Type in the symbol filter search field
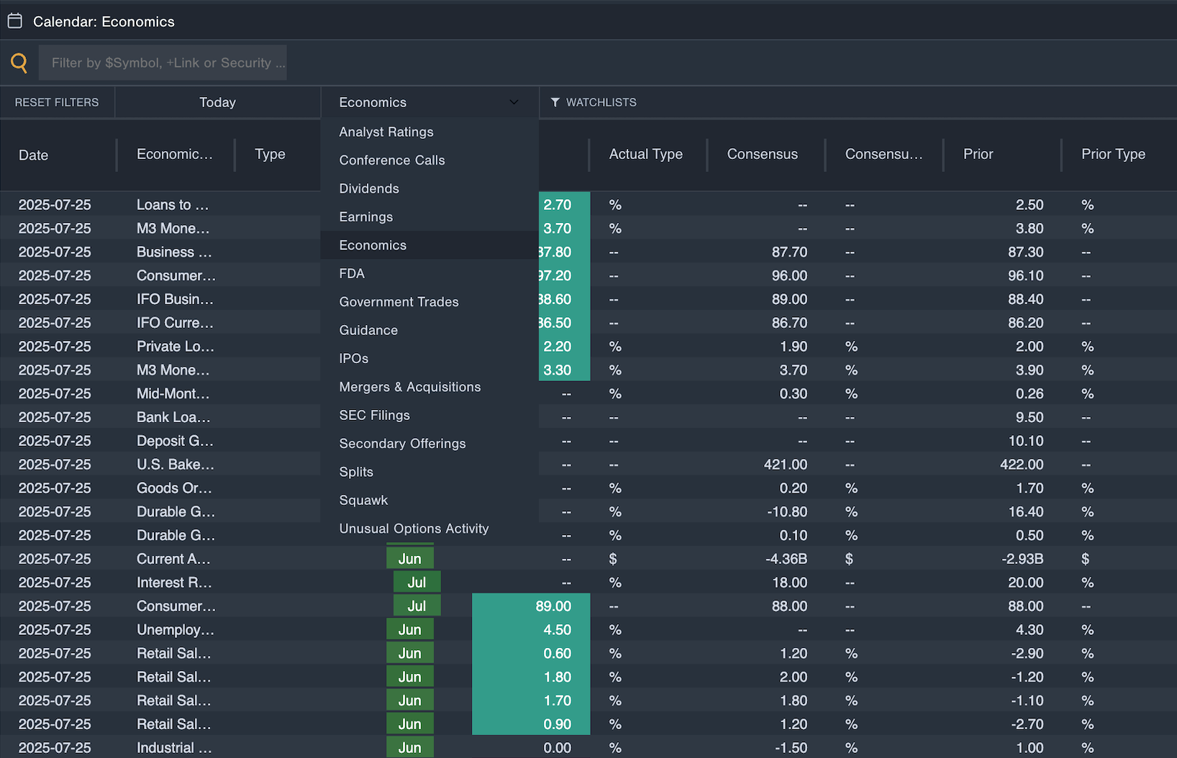Image resolution: width=1177 pixels, height=758 pixels. (163, 63)
